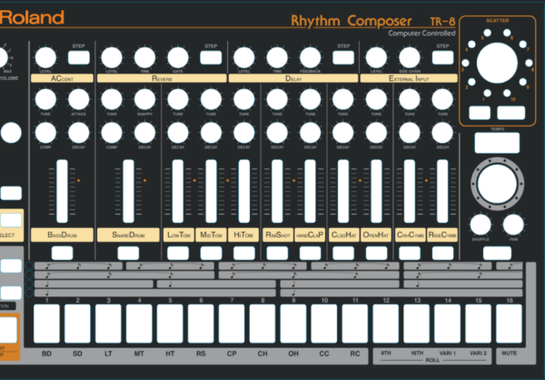The height and width of the screenshot is (380, 545).
Task: Toggle the Delay STEP button
Action: (x=343, y=57)
